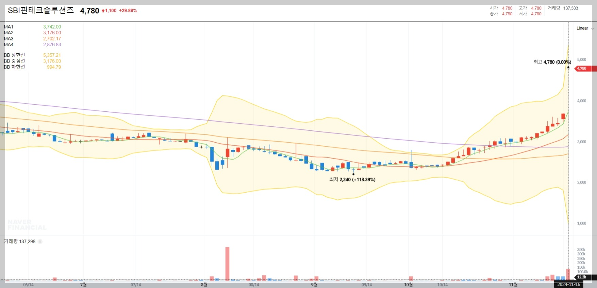Click the 11월 date axis label
This screenshot has width=597, height=288.
[513, 285]
